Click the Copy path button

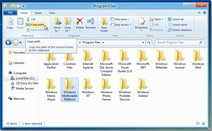click(x=35, y=24)
